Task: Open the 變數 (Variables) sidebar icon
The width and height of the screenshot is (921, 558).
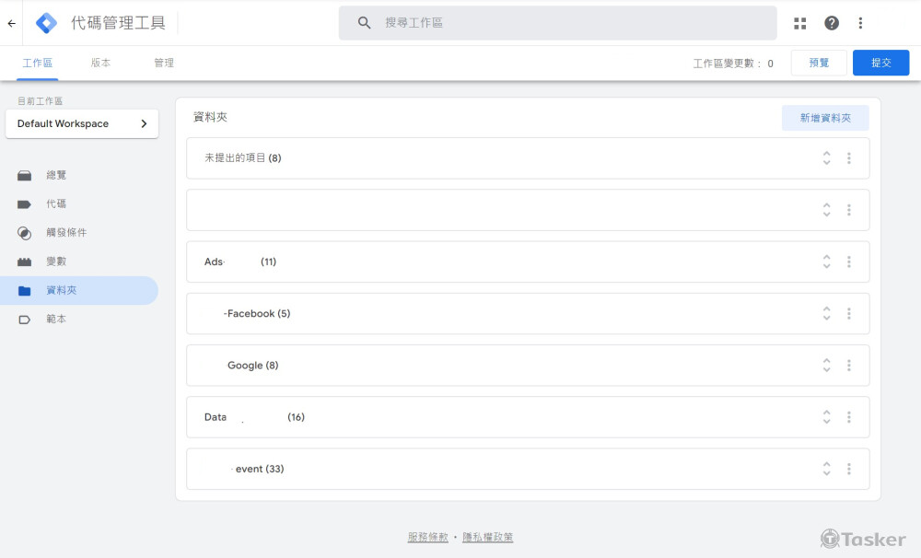Action: point(25,262)
